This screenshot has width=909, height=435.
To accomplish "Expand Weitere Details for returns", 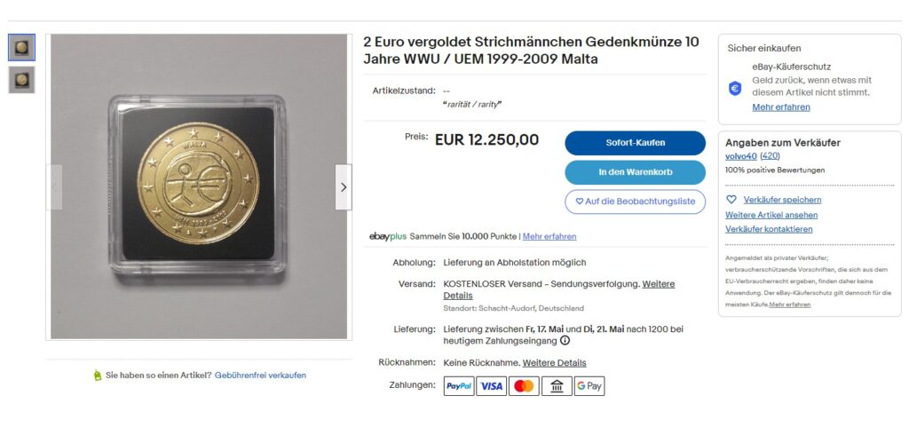I will pos(554,363).
